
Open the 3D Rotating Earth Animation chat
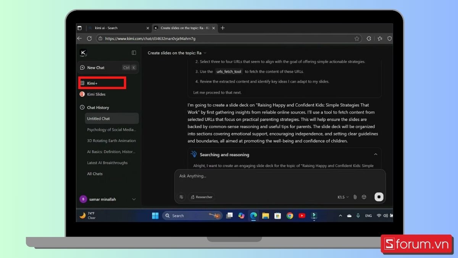click(x=111, y=141)
